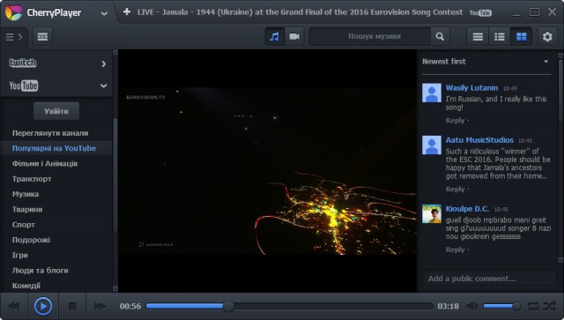Screen dimensions: 564x320
Task: Stop playback with the stop button
Action: [72, 306]
